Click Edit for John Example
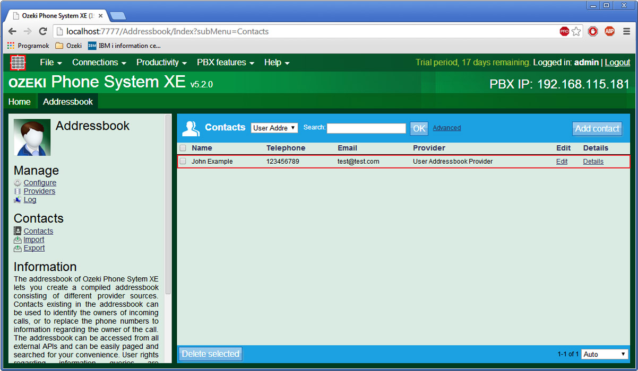Viewport: 638px width, 371px height. tap(562, 162)
